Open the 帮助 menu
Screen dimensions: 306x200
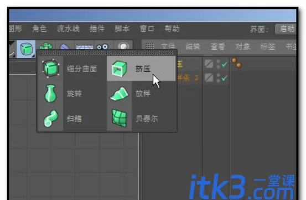[172, 29]
